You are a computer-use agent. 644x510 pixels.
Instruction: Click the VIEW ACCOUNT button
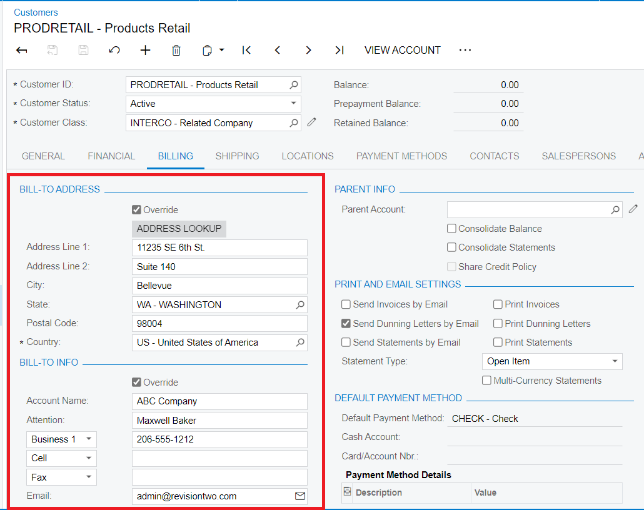click(x=403, y=50)
